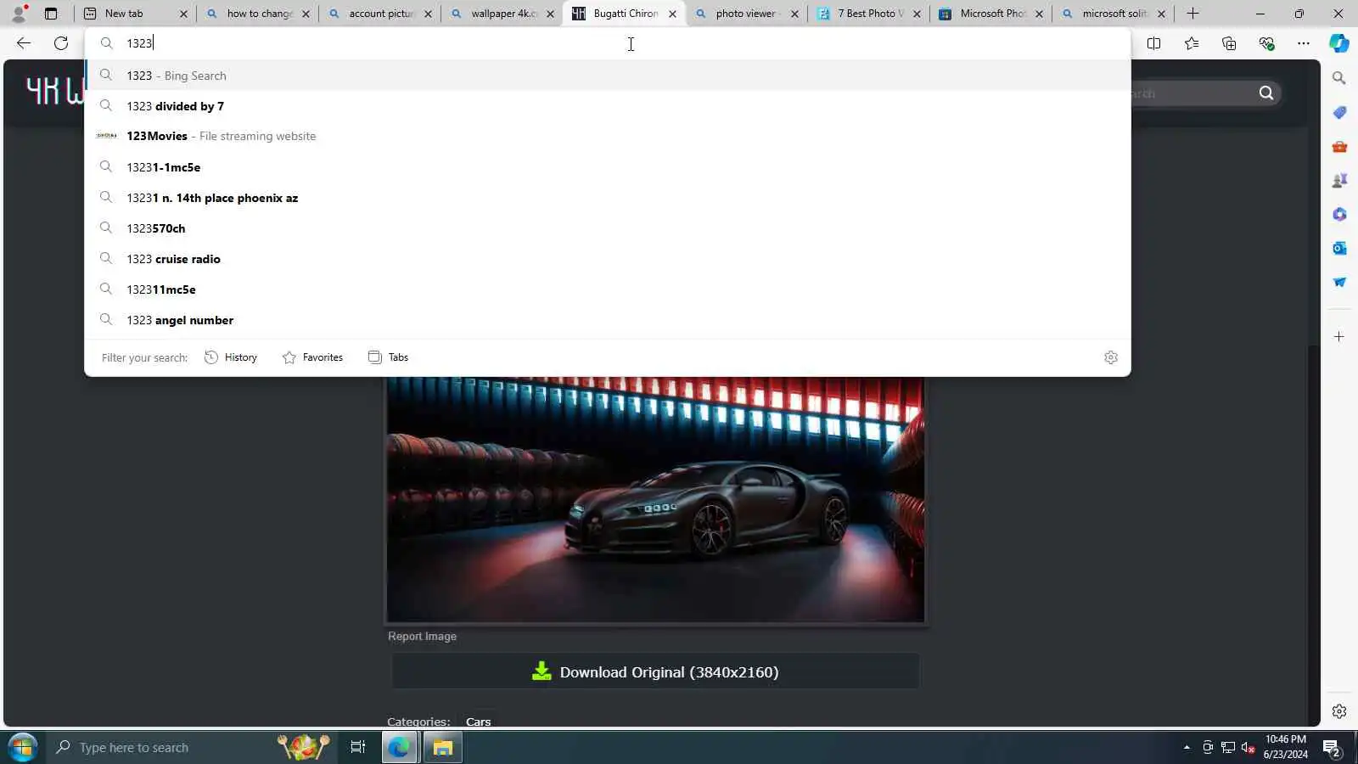Open sidebar settings gear at bottom
The image size is (1358, 764).
point(1339,711)
